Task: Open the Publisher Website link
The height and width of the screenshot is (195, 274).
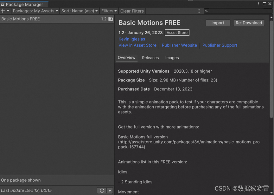Action: (179, 45)
